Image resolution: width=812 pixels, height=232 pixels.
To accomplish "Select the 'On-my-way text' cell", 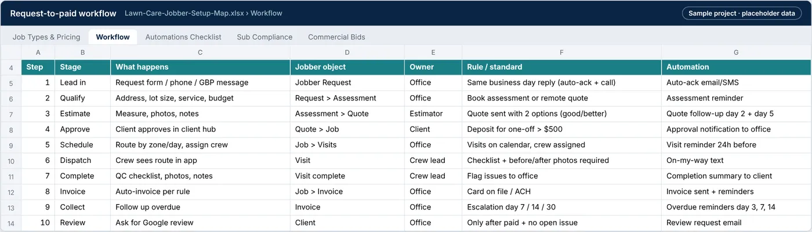I will pyautogui.click(x=736, y=161).
